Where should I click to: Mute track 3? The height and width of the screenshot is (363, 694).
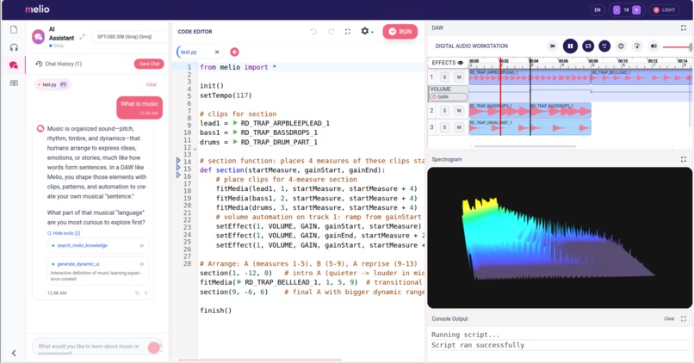(459, 127)
